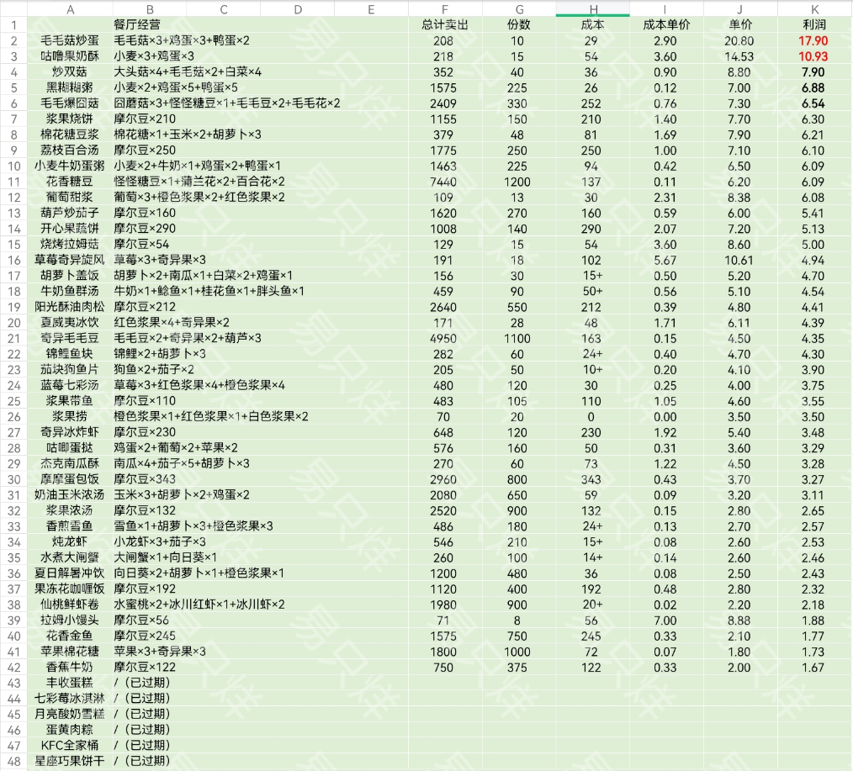
Task: Click the 奇异冰炸虾 cell
Action: (x=70, y=433)
